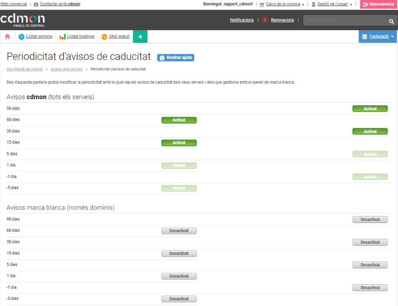
Task: Click the Carro de la compra link
Action: (x=283, y=4)
